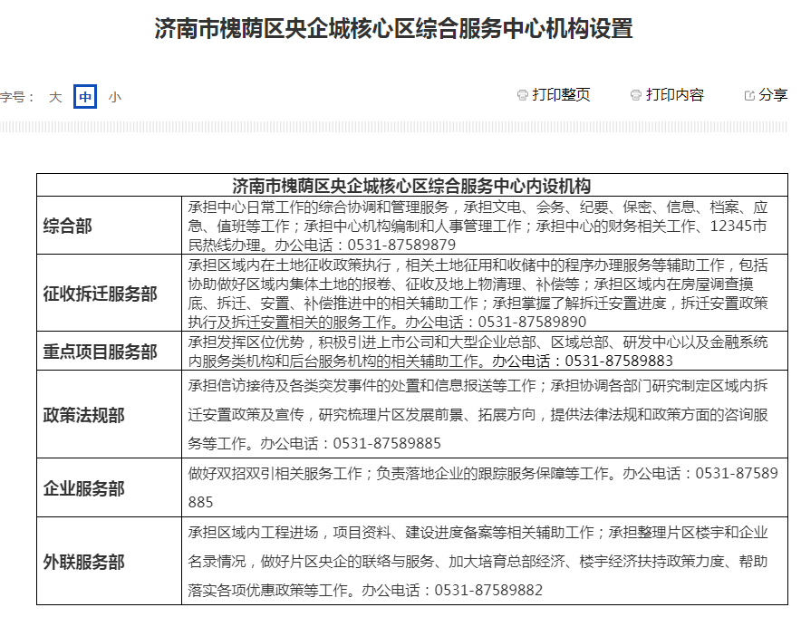The height and width of the screenshot is (617, 801).
Task: Select medium font size (中)
Action: pyautogui.click(x=85, y=97)
